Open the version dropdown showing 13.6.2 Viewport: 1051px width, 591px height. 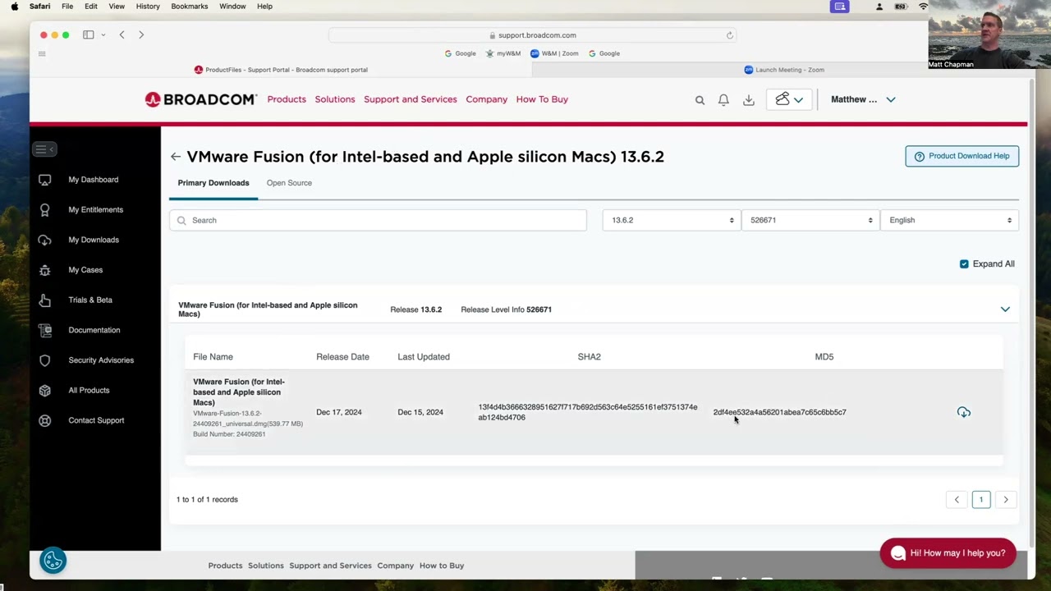tap(670, 220)
